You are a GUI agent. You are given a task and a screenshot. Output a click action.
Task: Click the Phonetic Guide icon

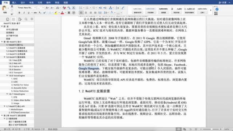click(69, 8)
